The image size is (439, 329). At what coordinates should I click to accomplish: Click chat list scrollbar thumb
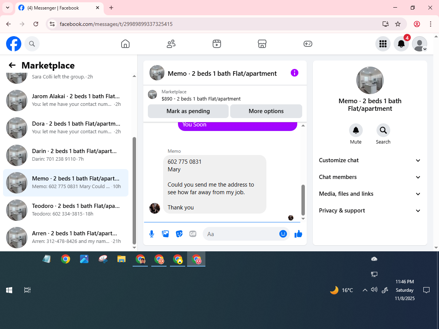coord(134,191)
